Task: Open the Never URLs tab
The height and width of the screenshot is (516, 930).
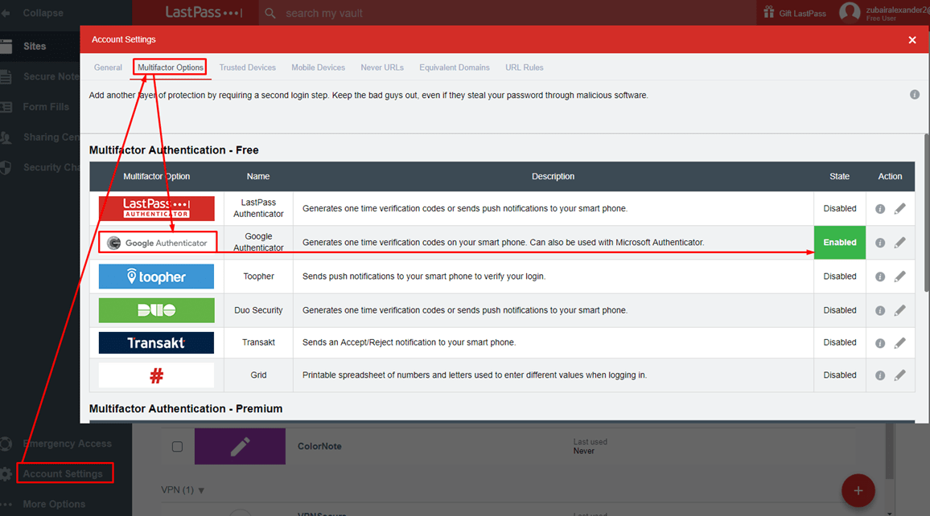Action: point(382,68)
